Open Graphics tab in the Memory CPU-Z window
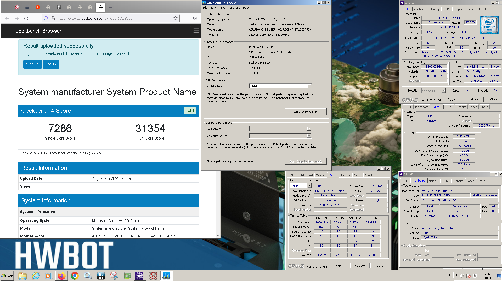Screen dimensions: 502x281 pos(461,107)
